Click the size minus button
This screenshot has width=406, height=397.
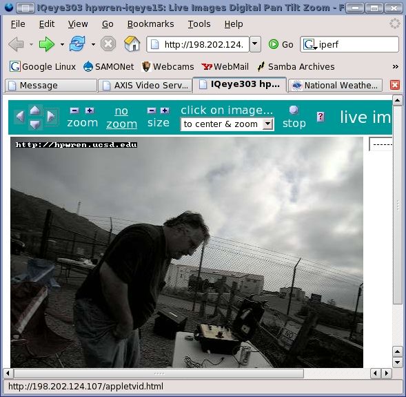click(152, 110)
